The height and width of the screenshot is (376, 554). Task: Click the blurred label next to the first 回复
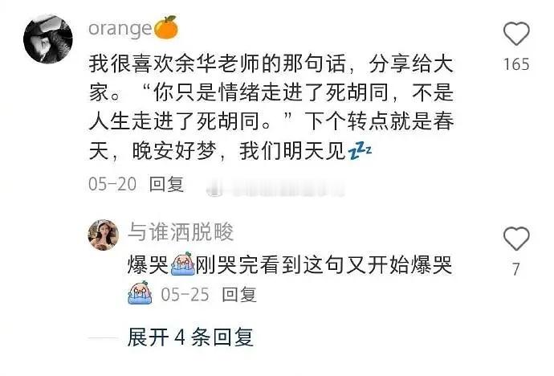coord(275,189)
